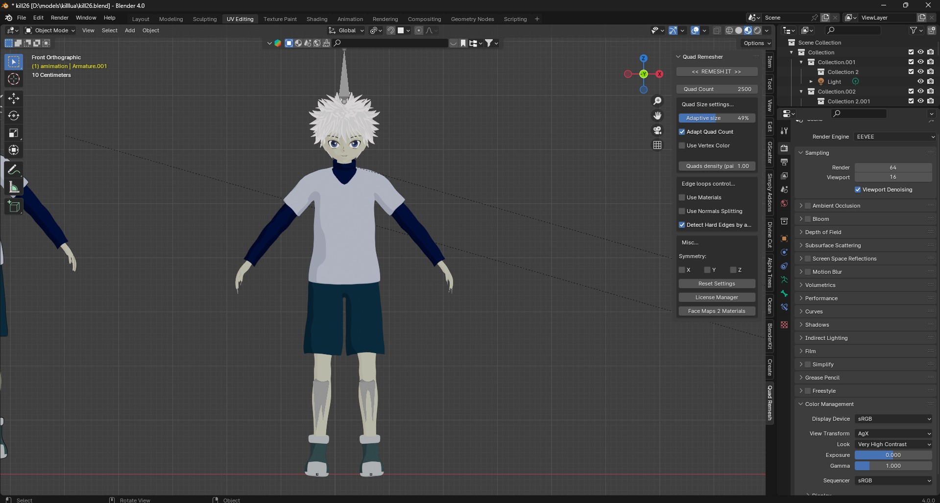
Task: Select the Rotate tool
Action: coord(14,116)
